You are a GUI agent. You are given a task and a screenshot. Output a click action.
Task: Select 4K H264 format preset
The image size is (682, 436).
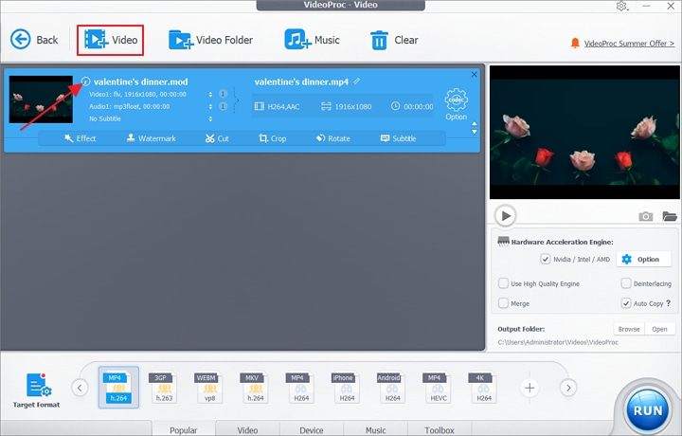point(484,388)
